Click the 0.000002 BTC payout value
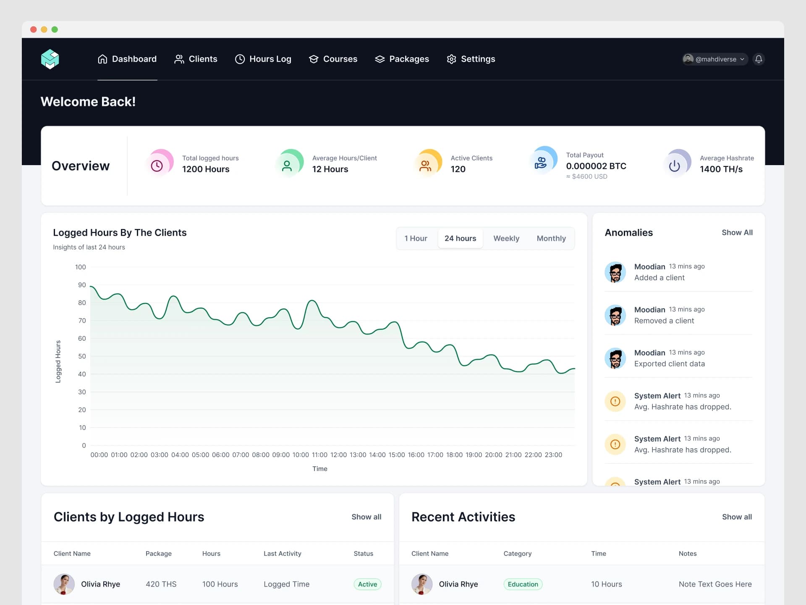 (596, 166)
